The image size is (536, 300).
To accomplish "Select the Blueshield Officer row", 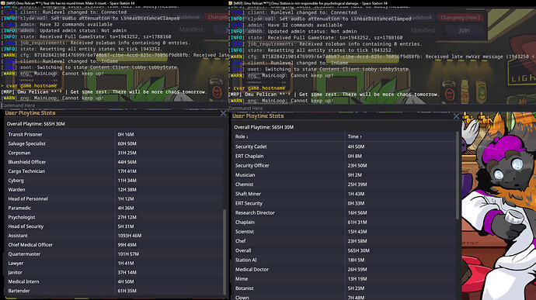I will tap(115, 162).
